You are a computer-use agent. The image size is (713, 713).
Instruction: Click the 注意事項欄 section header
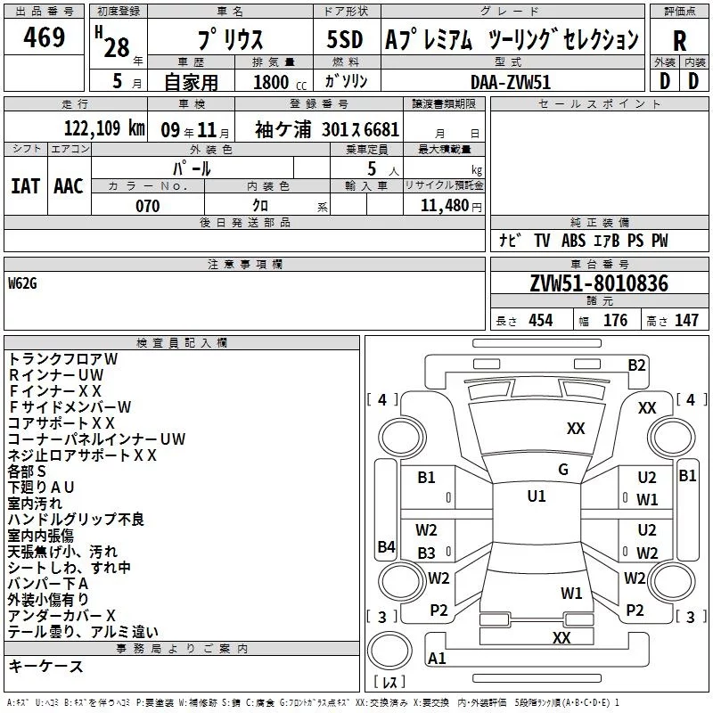(x=244, y=264)
